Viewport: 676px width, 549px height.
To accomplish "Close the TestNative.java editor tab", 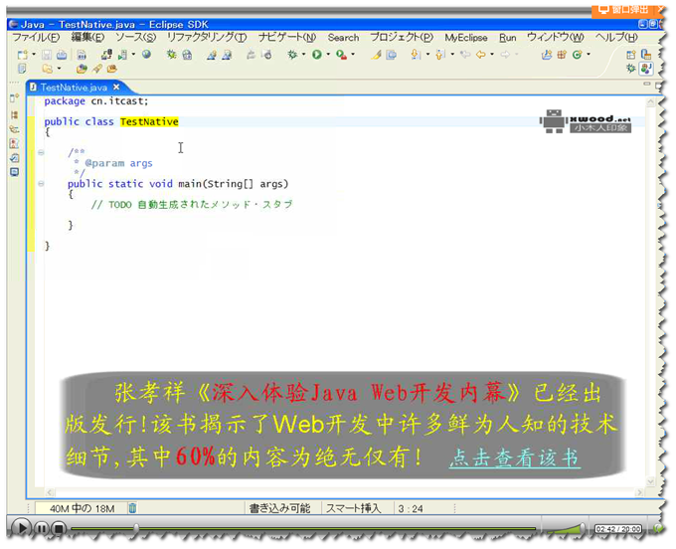I will click(x=116, y=88).
